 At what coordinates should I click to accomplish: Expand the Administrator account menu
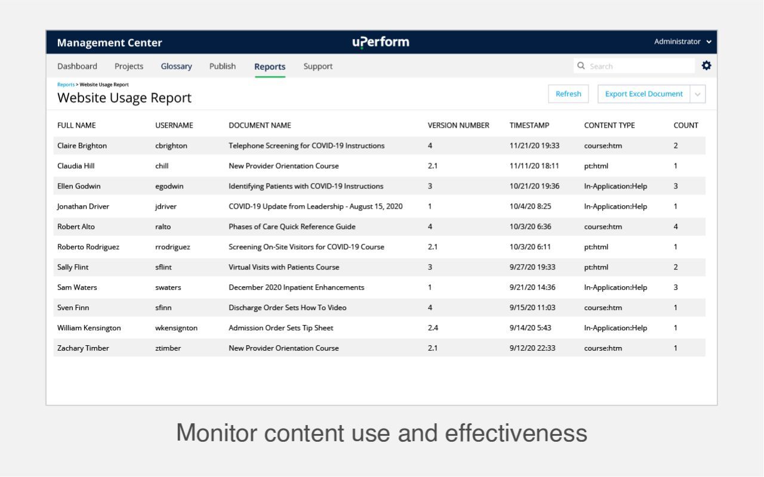[x=683, y=42]
